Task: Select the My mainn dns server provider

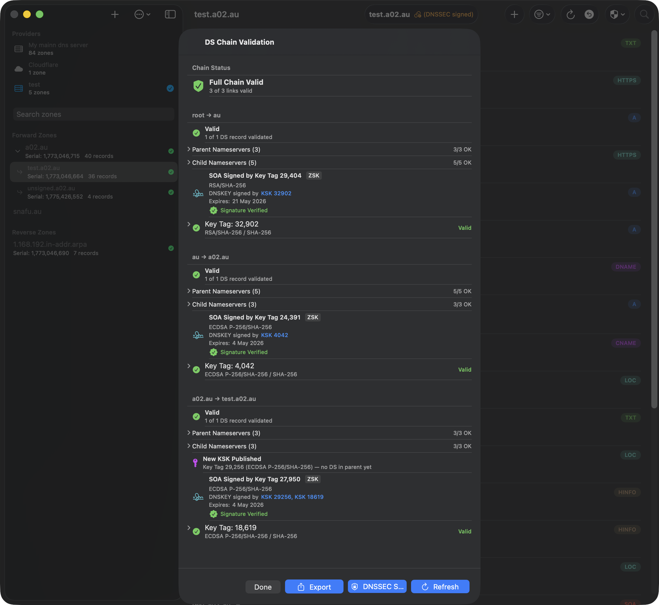Action: pyautogui.click(x=93, y=49)
